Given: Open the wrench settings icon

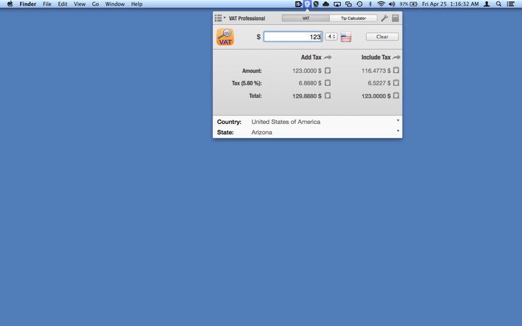Looking at the screenshot, I should 384,18.
